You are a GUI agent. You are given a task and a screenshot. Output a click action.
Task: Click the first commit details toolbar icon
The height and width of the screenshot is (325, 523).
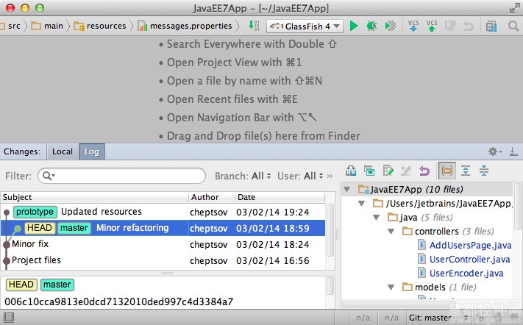pos(351,171)
